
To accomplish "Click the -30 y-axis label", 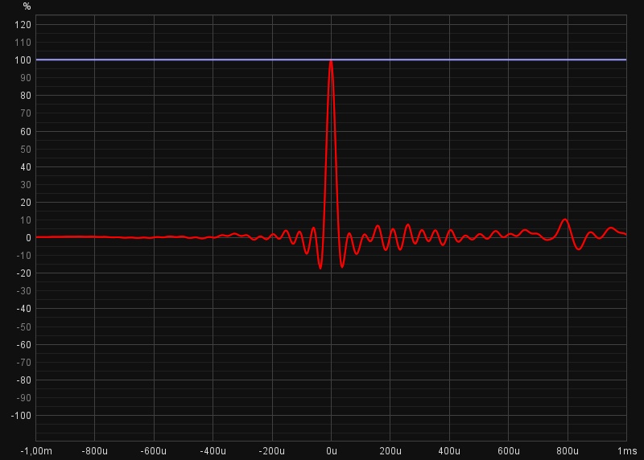I will tap(24, 291).
